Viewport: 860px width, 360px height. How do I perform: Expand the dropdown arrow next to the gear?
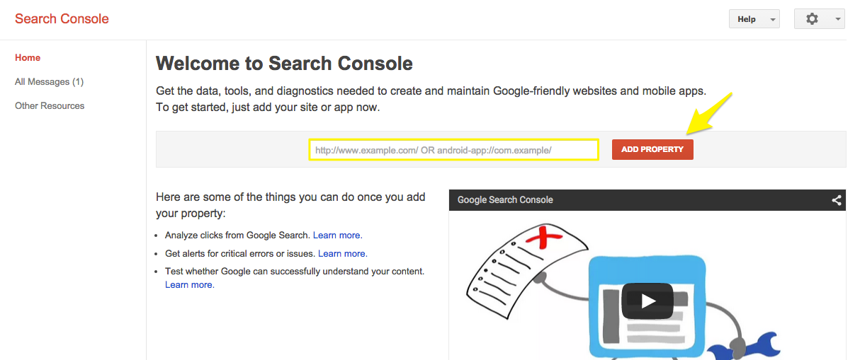838,19
